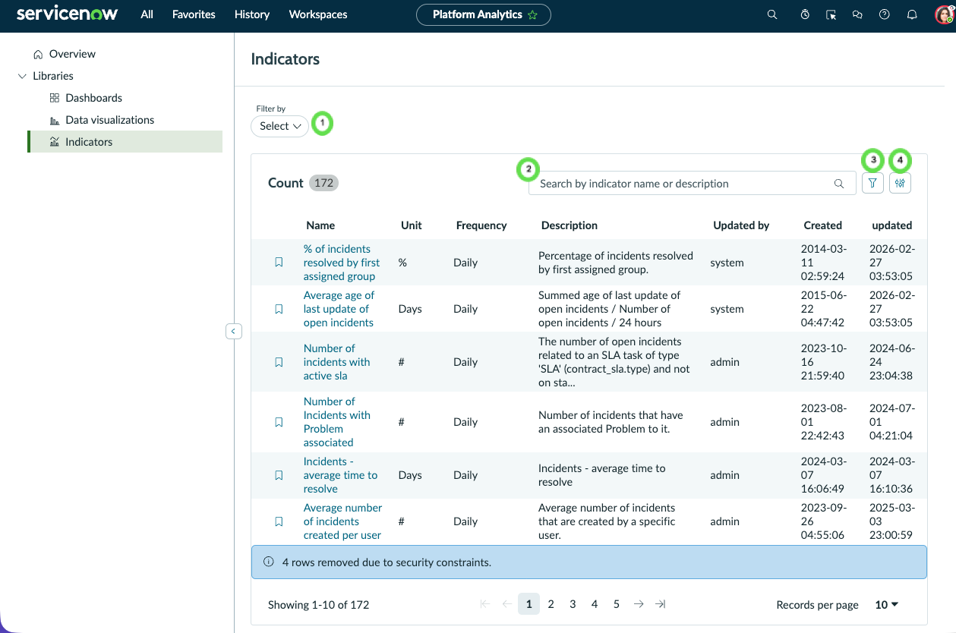Screen dimensions: 956x633
Task: Go to page 3
Action: (573, 604)
